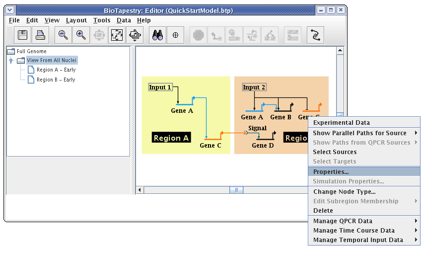The width and height of the screenshot is (424, 253).
Task: Click the Gene D node in Region B
Action: point(263,145)
